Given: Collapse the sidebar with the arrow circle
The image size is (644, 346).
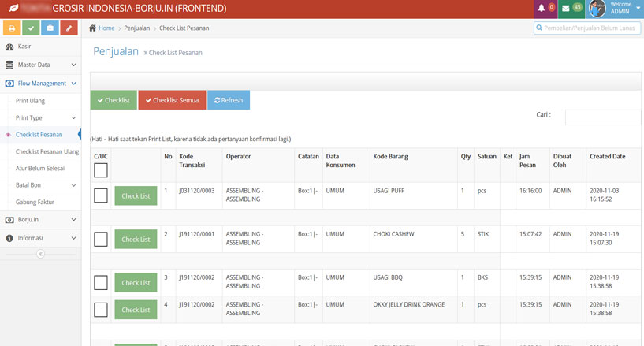Looking at the screenshot, I should point(40,254).
